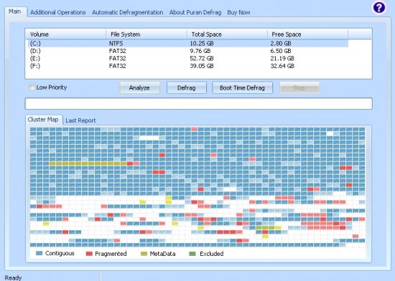Click the 39.05 GB total space cell

click(x=202, y=66)
